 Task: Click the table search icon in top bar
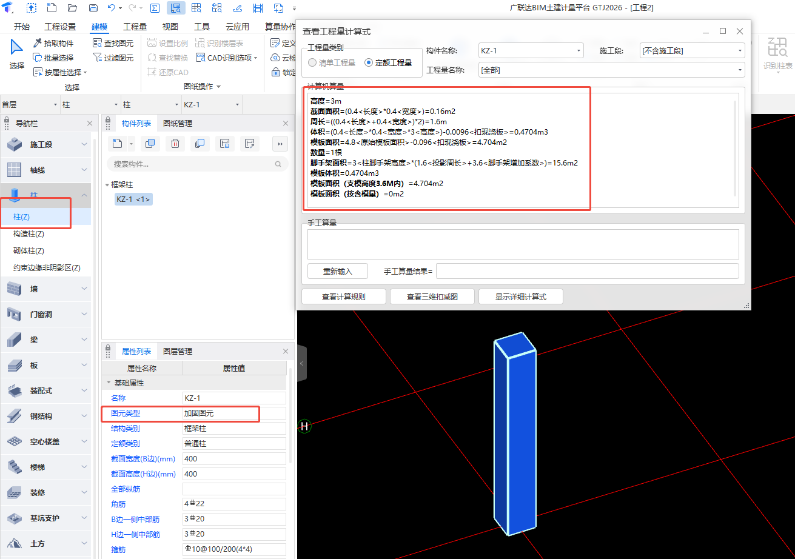pyautogui.click(x=196, y=8)
